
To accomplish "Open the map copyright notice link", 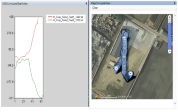I will (x=125, y=97).
